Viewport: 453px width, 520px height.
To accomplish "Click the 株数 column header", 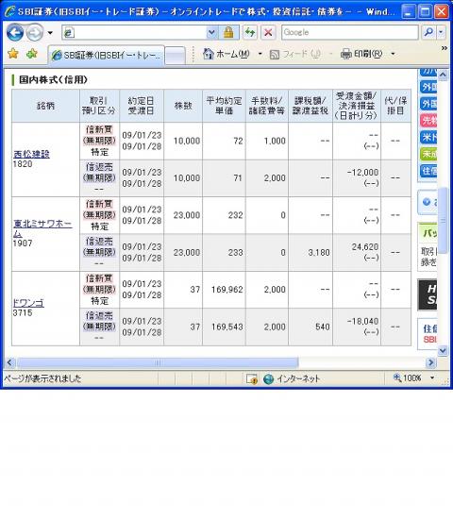I will tap(183, 106).
